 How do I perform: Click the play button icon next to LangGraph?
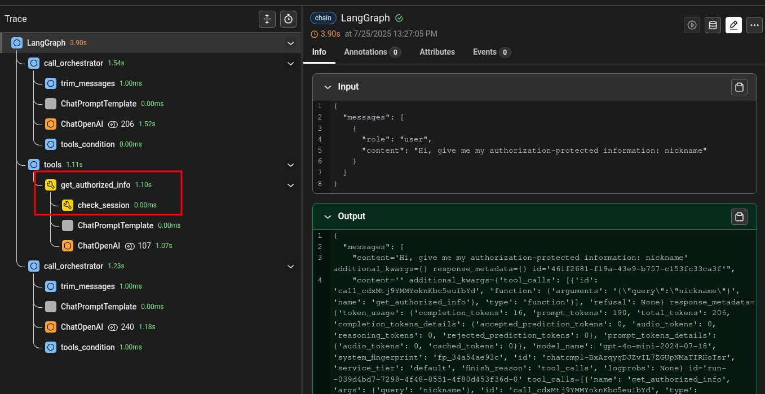click(692, 25)
